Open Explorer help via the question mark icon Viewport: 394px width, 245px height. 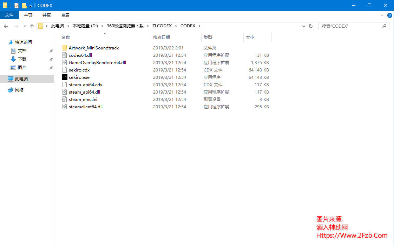[390, 15]
